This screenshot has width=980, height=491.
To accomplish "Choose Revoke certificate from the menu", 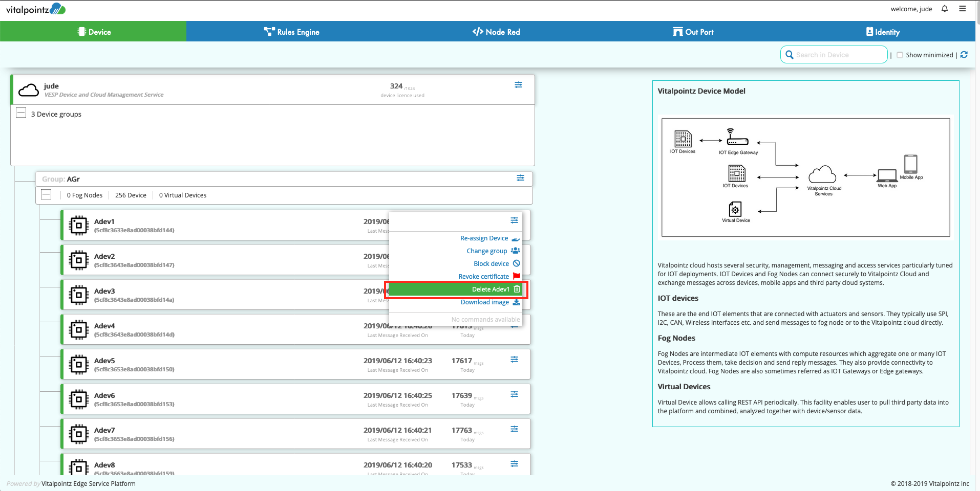I will click(484, 277).
